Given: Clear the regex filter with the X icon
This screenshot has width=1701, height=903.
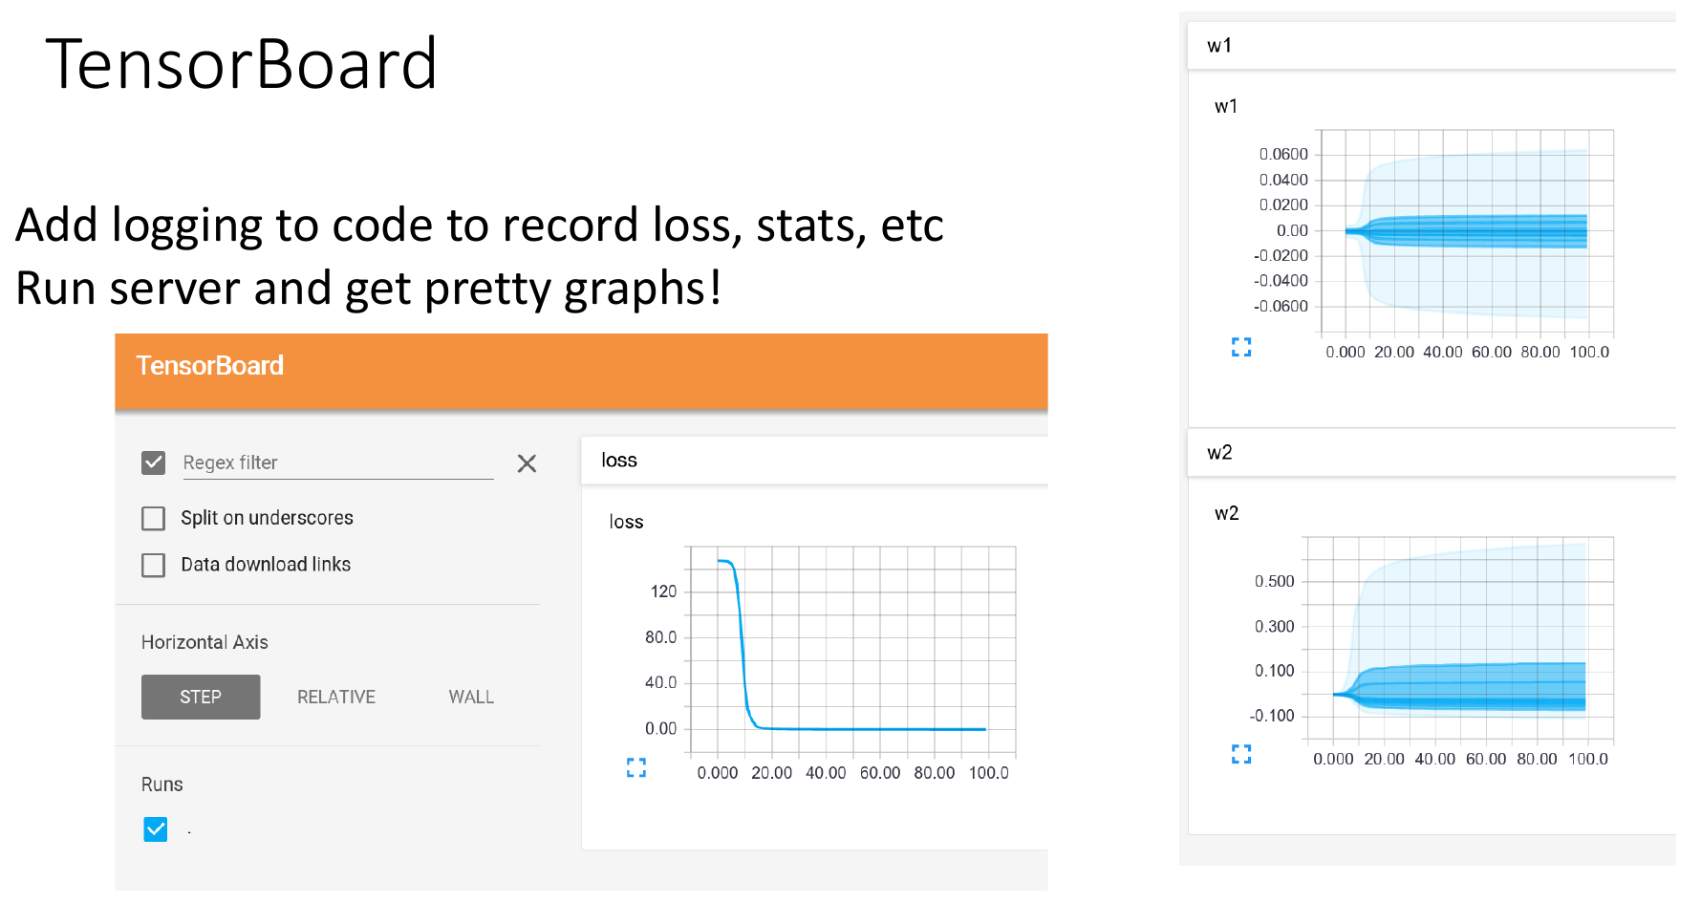Looking at the screenshot, I should 527,463.
